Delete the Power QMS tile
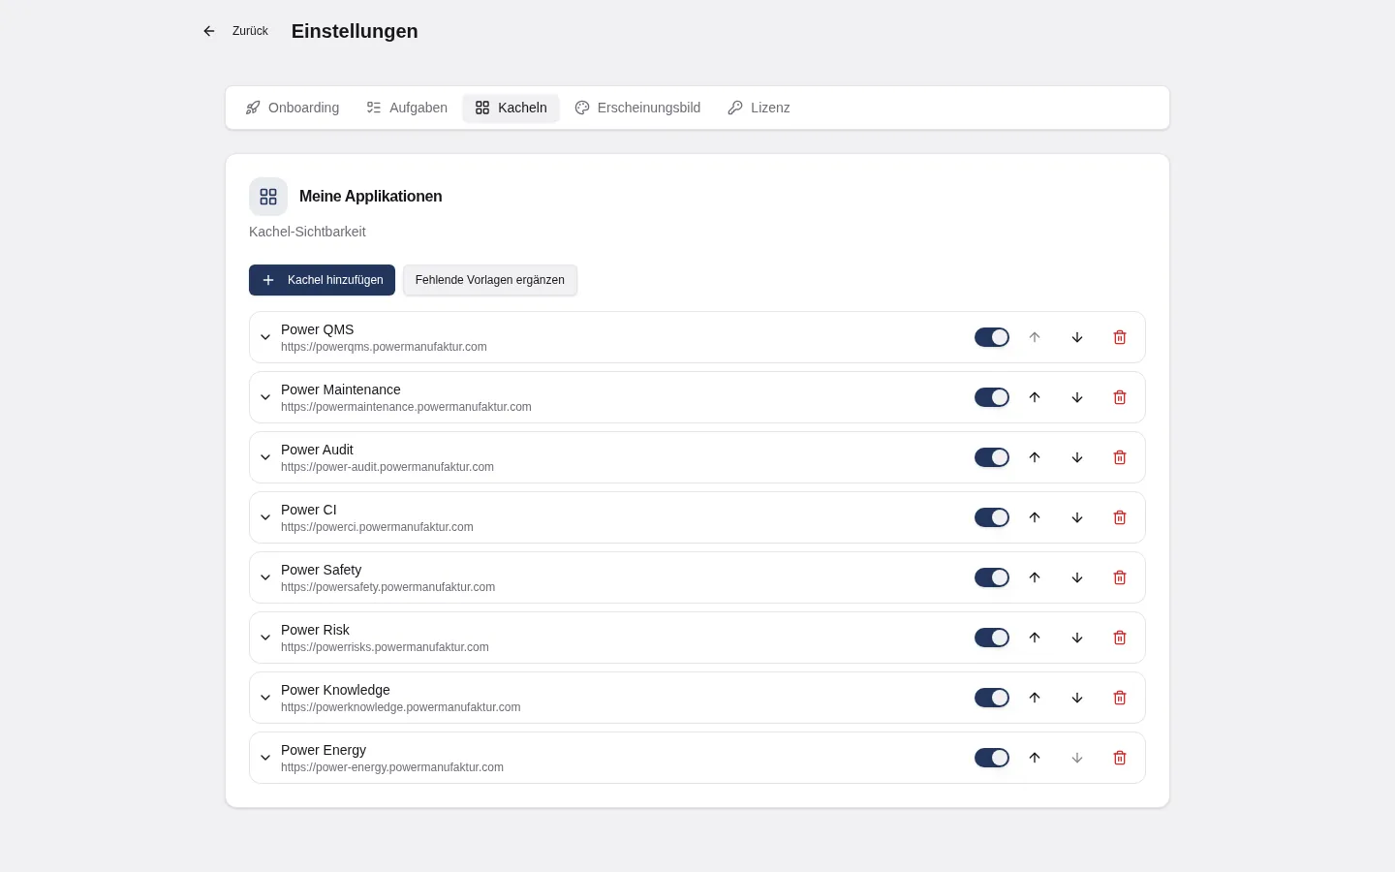Screen dimensions: 1395x872 [x=1120, y=337]
